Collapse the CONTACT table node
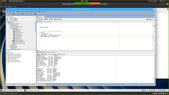The width and height of the screenshot is (169, 95). pos(11,28)
